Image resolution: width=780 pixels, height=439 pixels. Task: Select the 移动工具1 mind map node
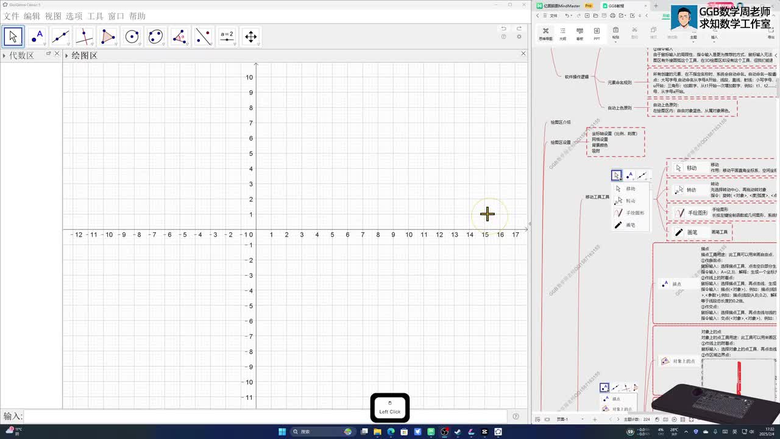point(597,197)
